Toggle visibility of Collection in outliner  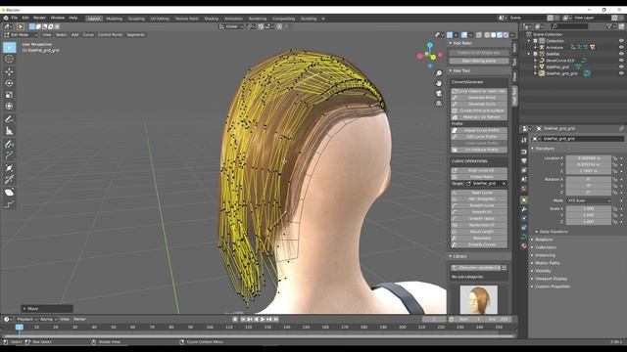tap(621, 41)
